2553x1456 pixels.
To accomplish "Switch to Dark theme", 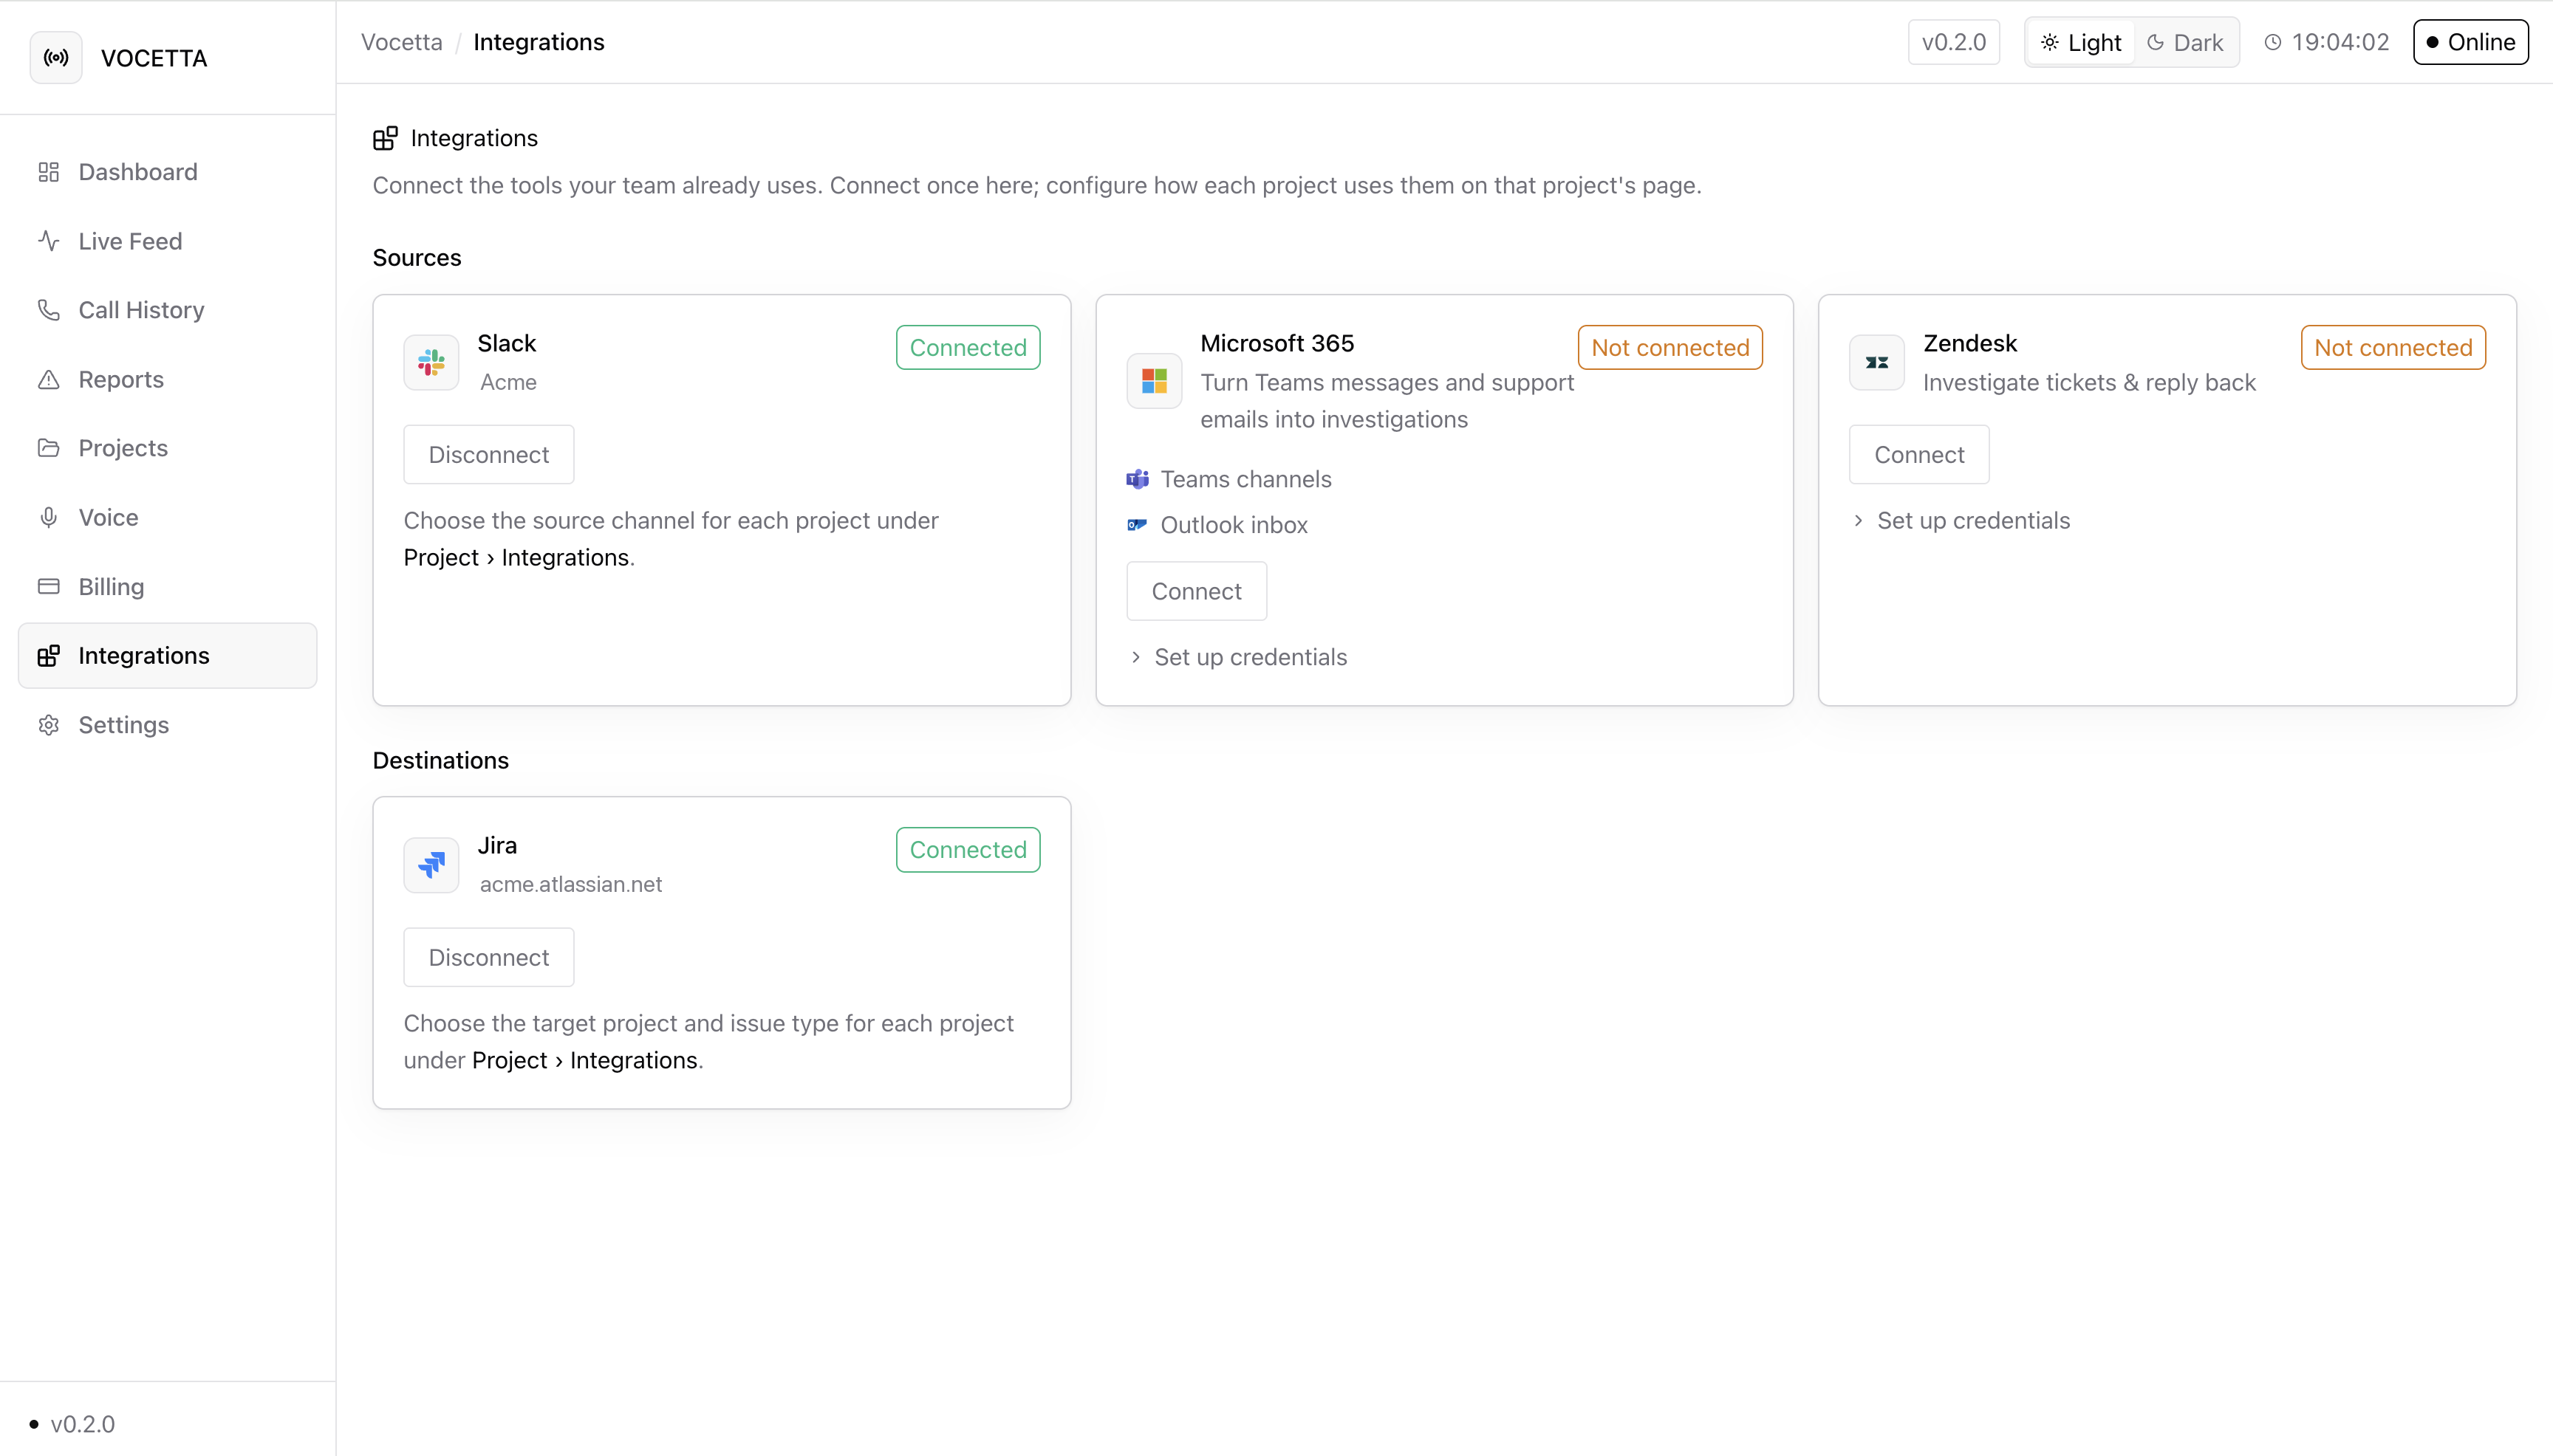I will click(2185, 42).
